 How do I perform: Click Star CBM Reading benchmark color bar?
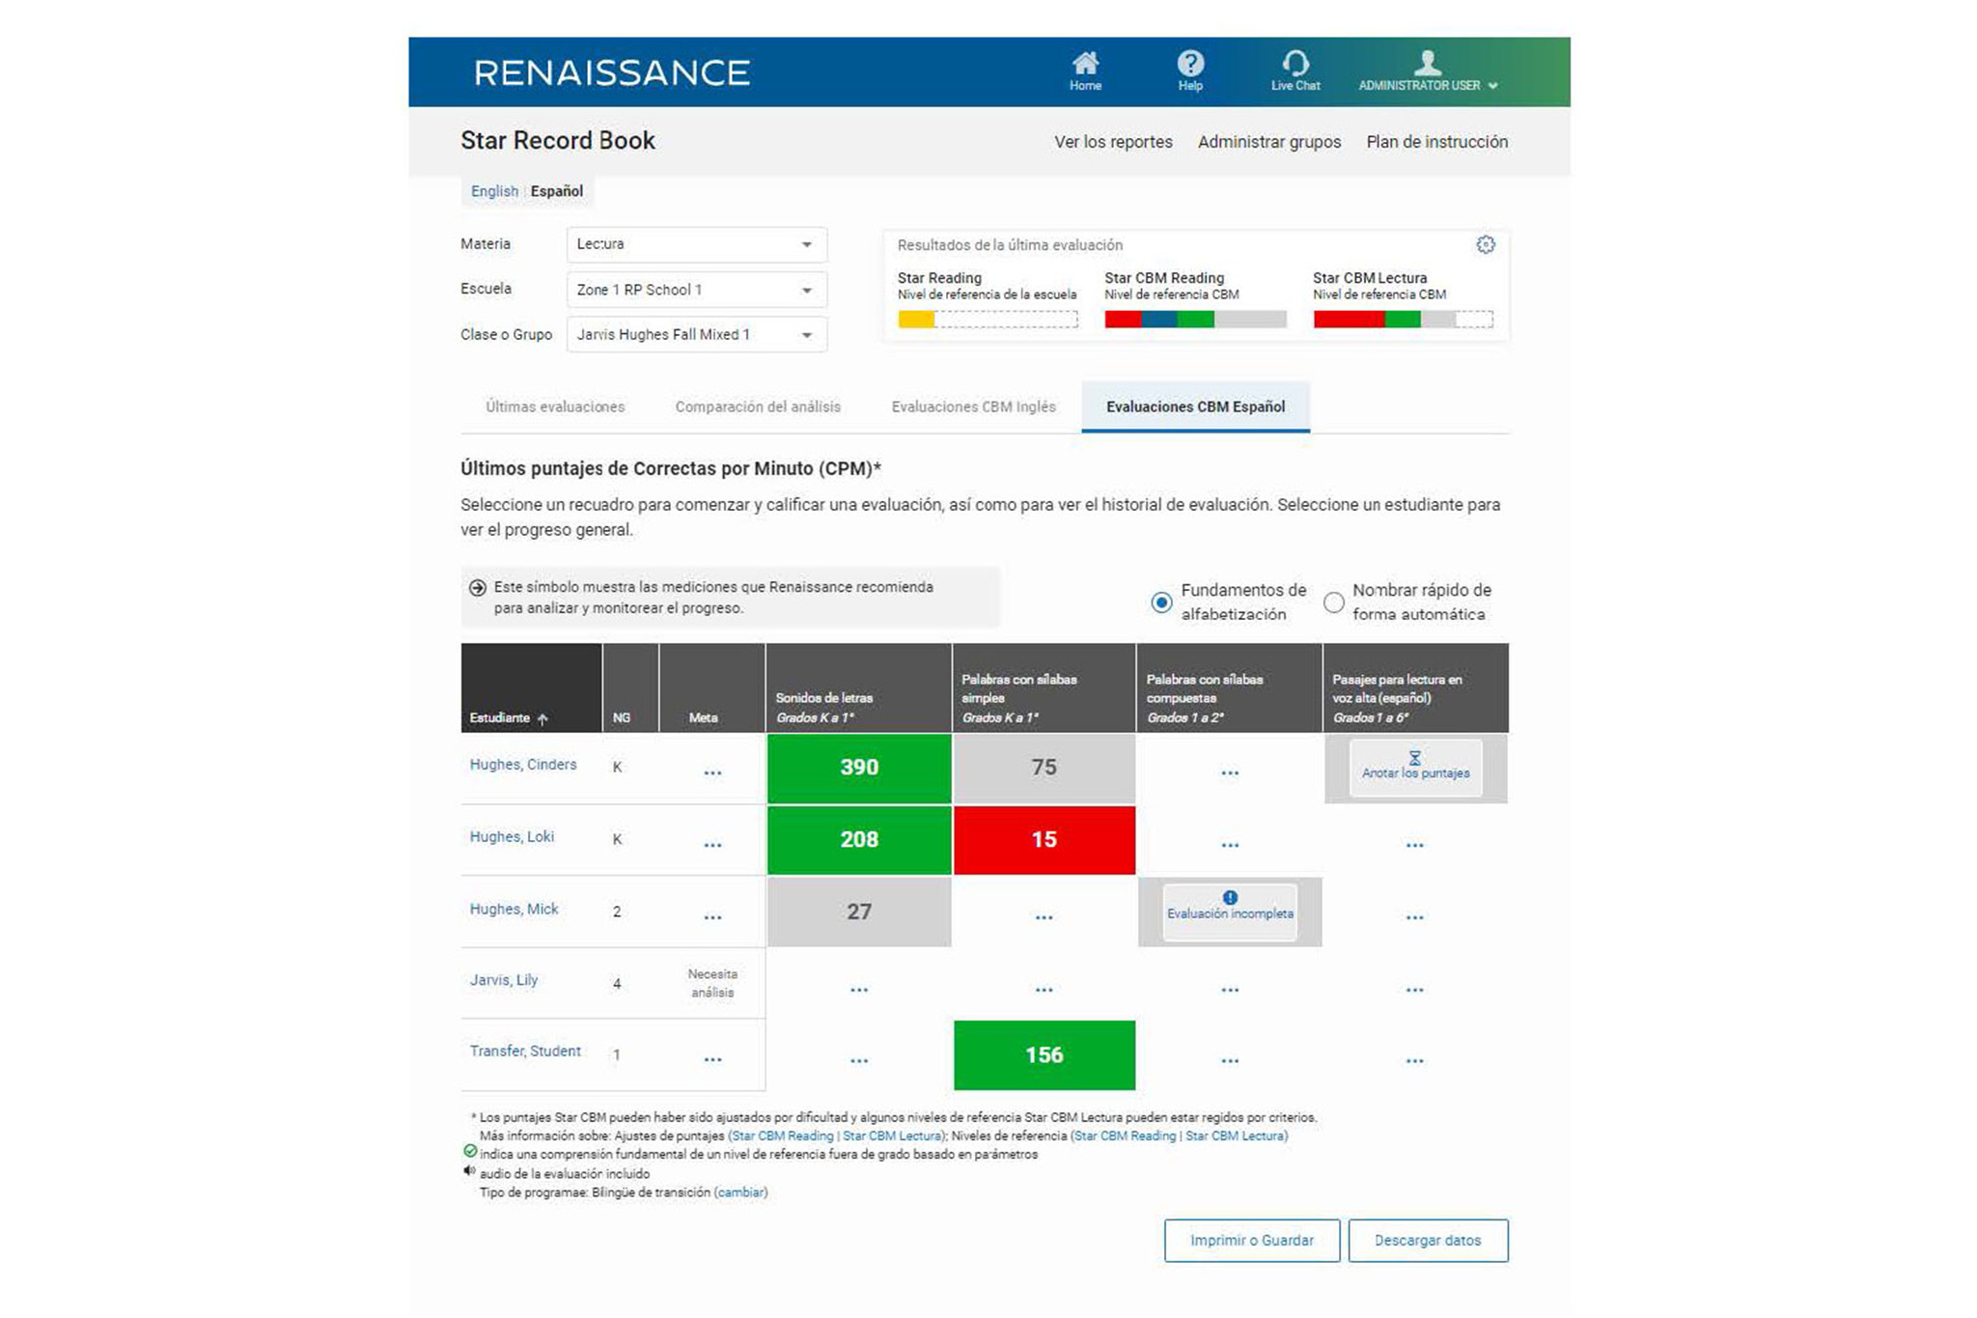(1195, 320)
